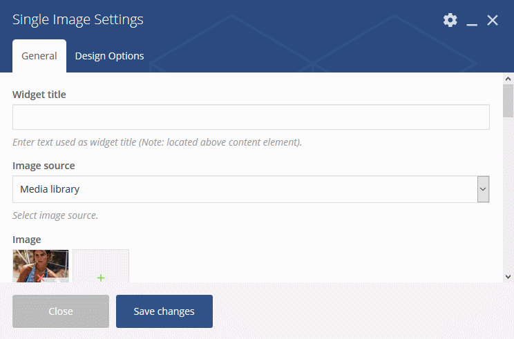This screenshot has height=339, width=514.
Task: Open the Image source Media library dropdown
Action: pos(251,189)
